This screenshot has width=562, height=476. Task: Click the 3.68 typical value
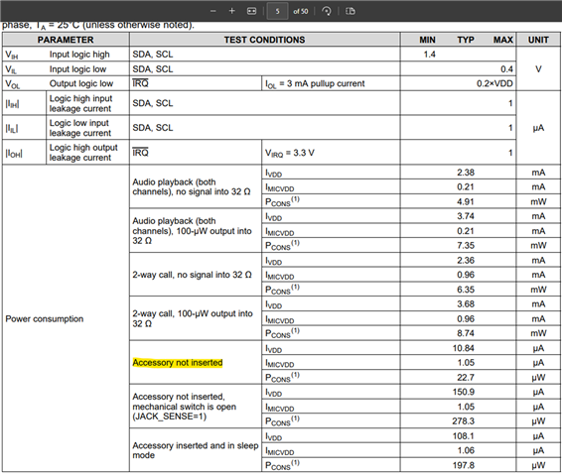[466, 304]
